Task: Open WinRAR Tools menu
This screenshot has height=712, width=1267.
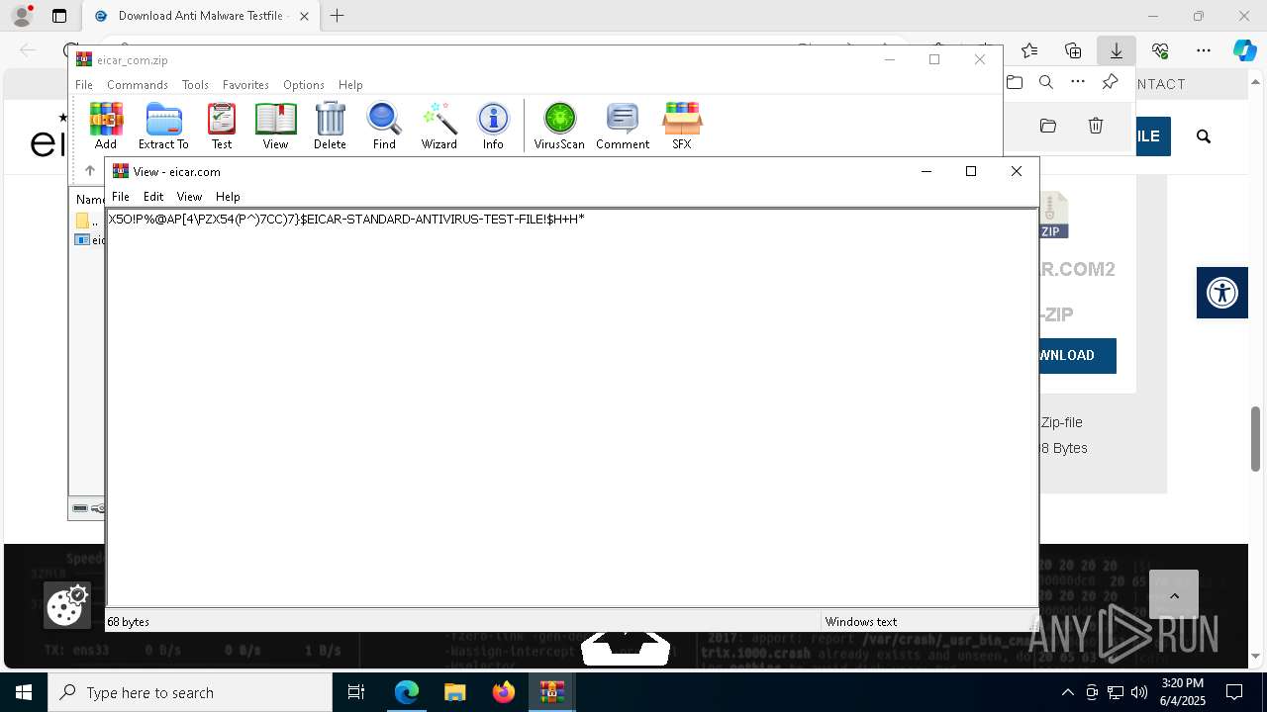Action: click(195, 85)
